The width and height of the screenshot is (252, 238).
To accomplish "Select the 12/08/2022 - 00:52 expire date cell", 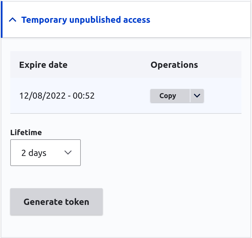I will [57, 96].
